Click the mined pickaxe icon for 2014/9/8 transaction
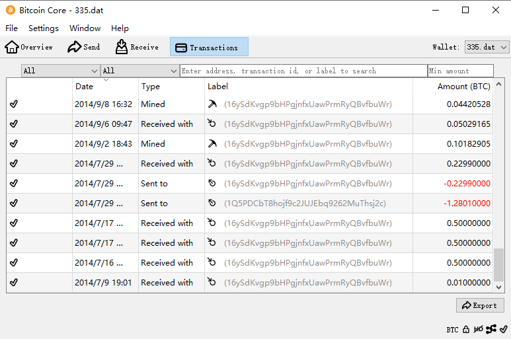Screen dimensions: 511x339 [212, 104]
